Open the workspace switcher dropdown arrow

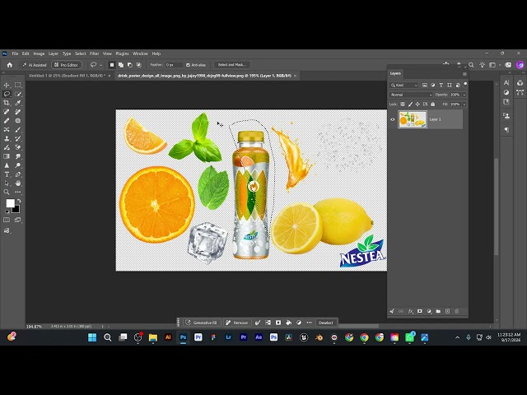click(x=500, y=65)
